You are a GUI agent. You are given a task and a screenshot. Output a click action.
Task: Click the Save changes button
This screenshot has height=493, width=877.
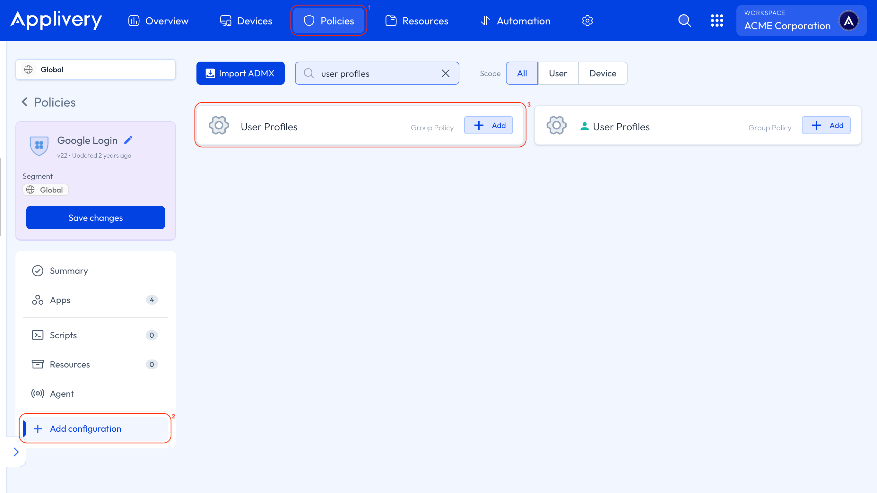tap(95, 218)
